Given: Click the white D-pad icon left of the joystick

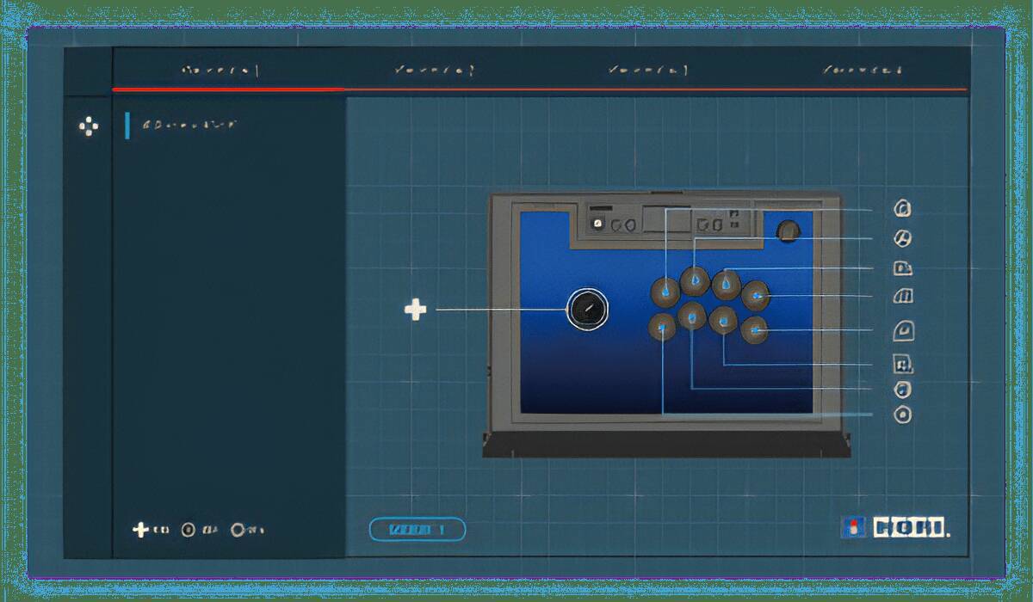Looking at the screenshot, I should coord(416,310).
